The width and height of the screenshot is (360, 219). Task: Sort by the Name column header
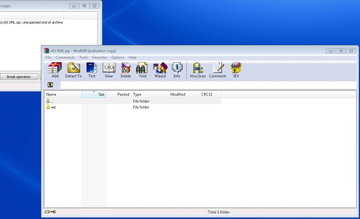[63, 94]
